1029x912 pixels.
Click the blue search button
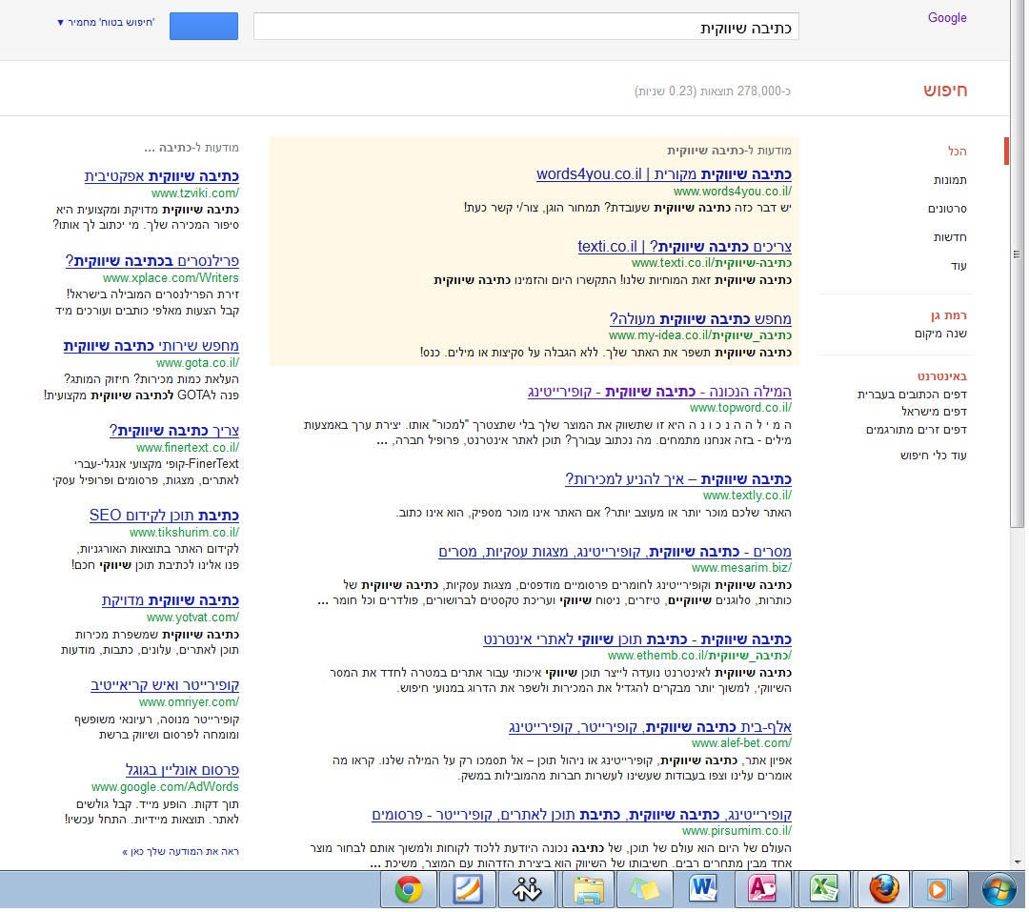[204, 27]
